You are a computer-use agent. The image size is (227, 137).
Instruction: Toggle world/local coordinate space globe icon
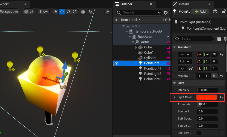(83, 12)
